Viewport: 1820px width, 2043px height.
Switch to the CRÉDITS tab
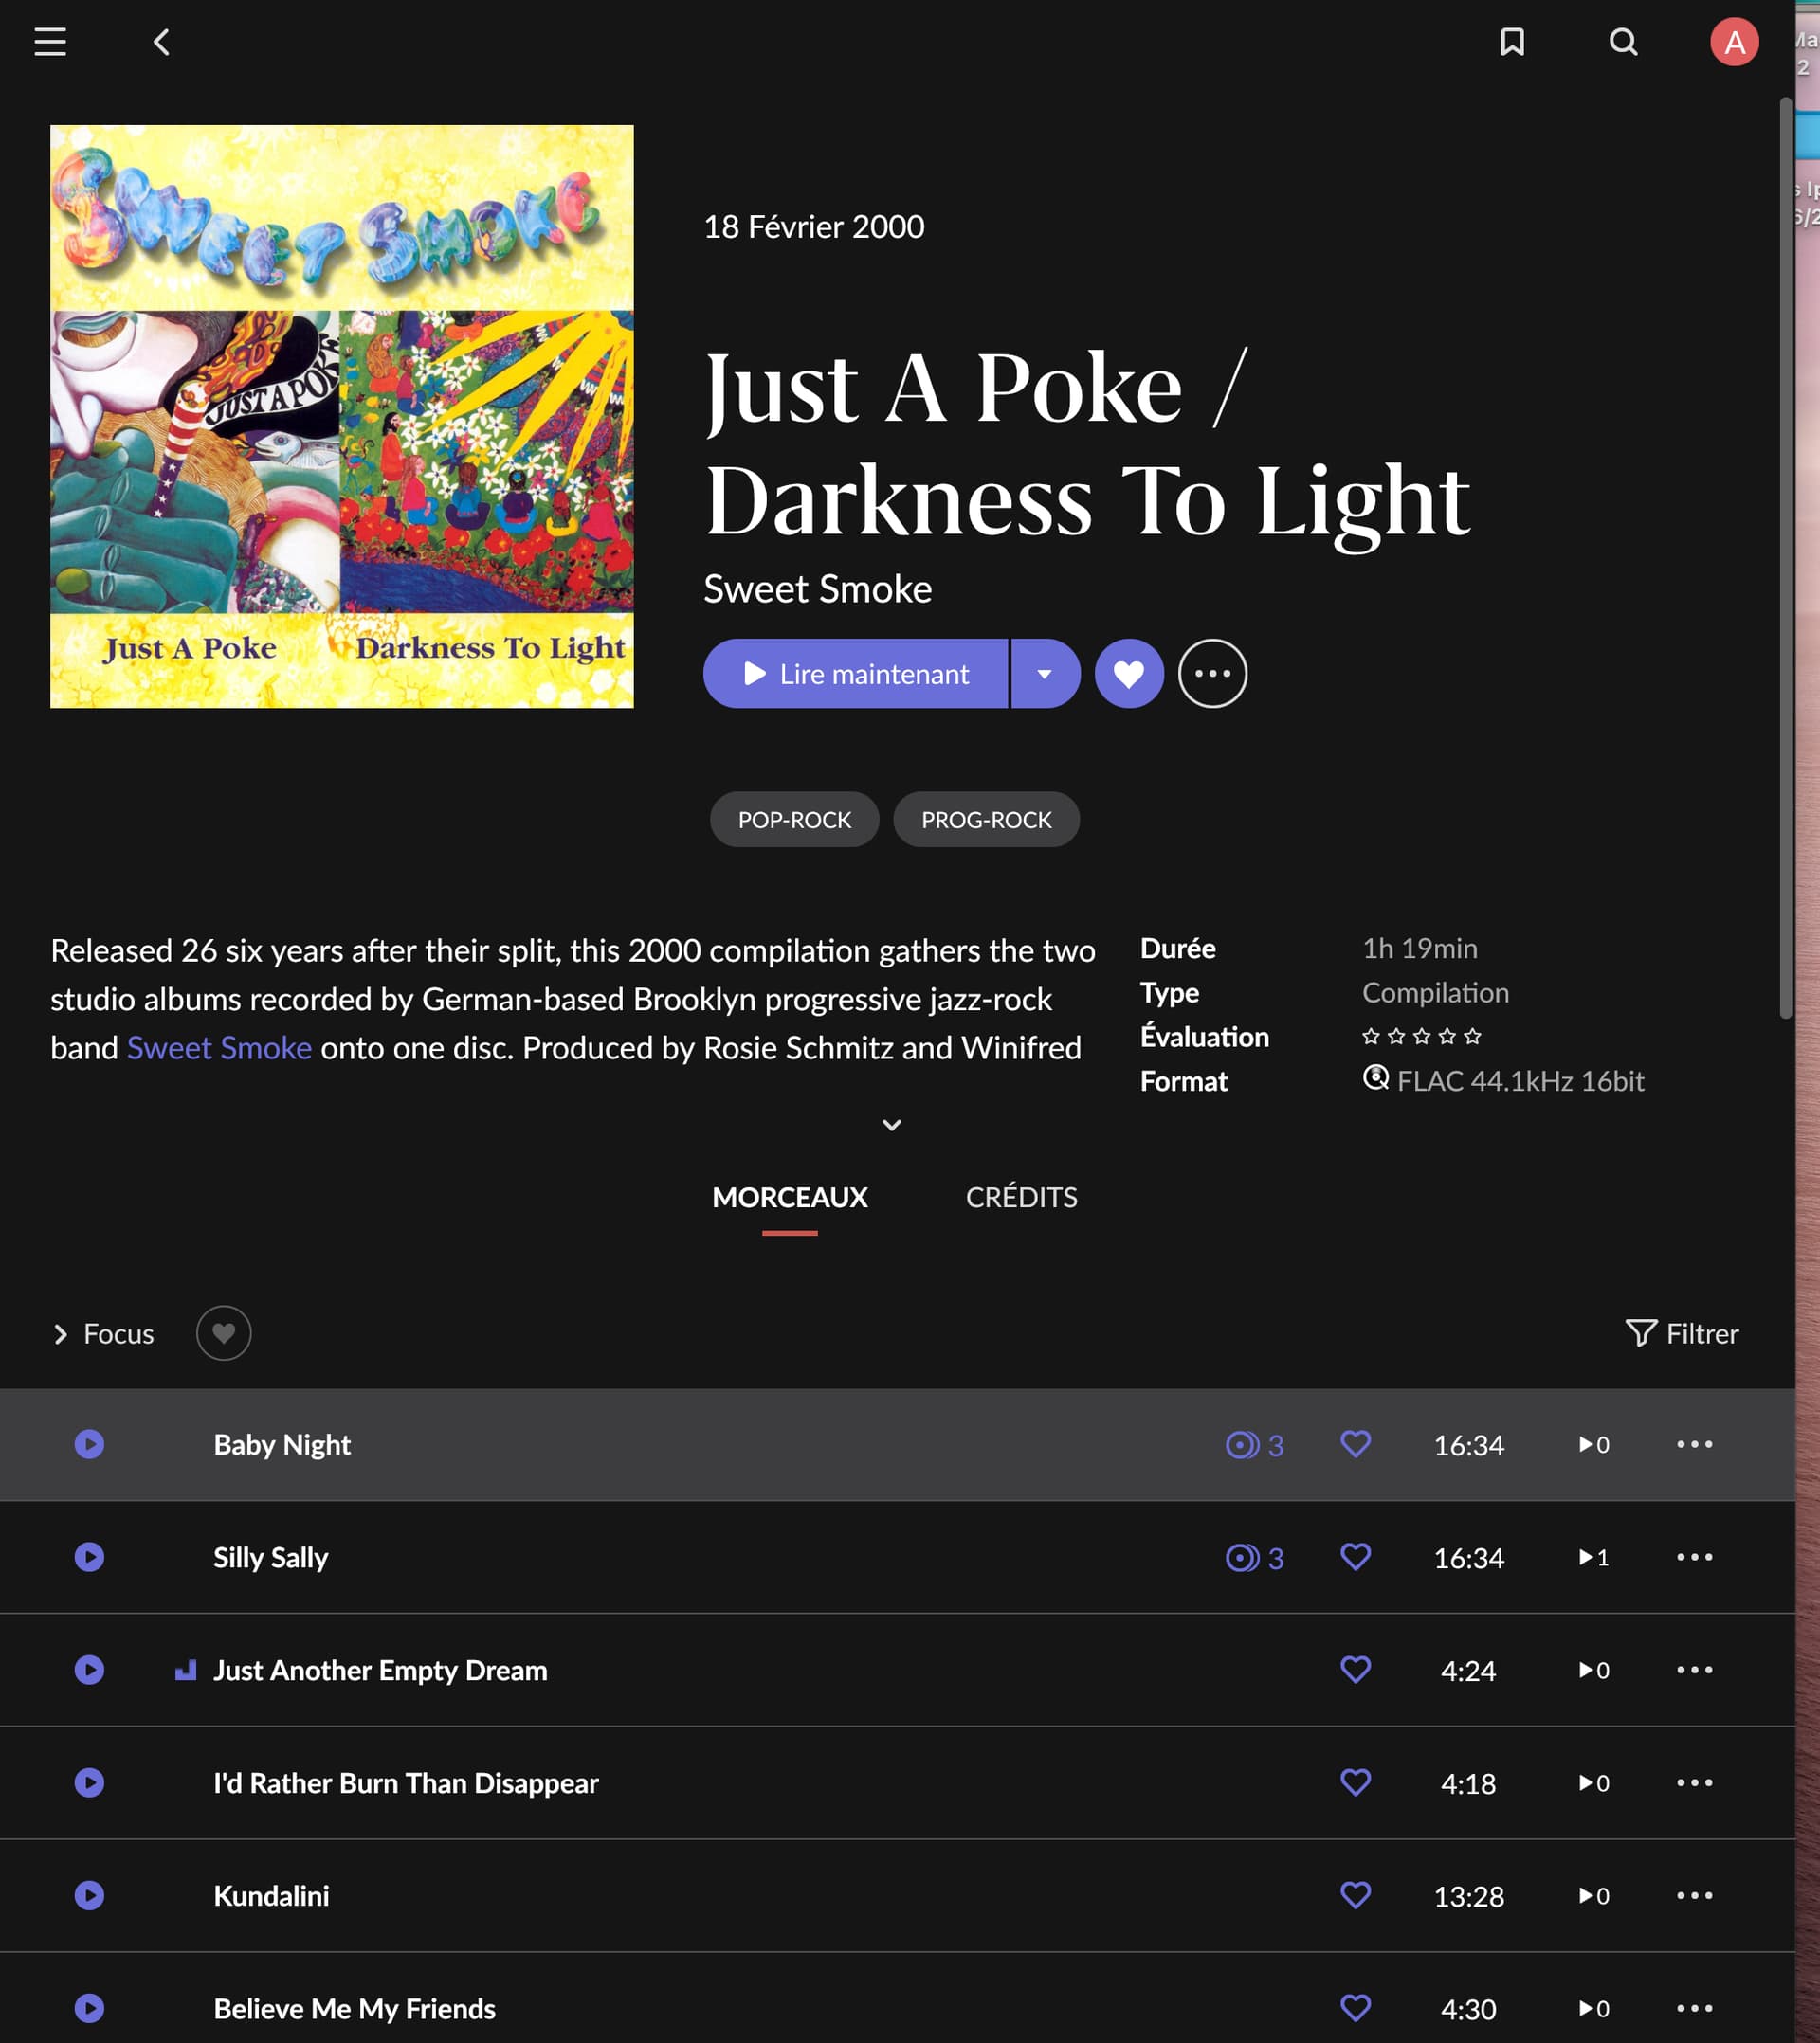1021,1198
